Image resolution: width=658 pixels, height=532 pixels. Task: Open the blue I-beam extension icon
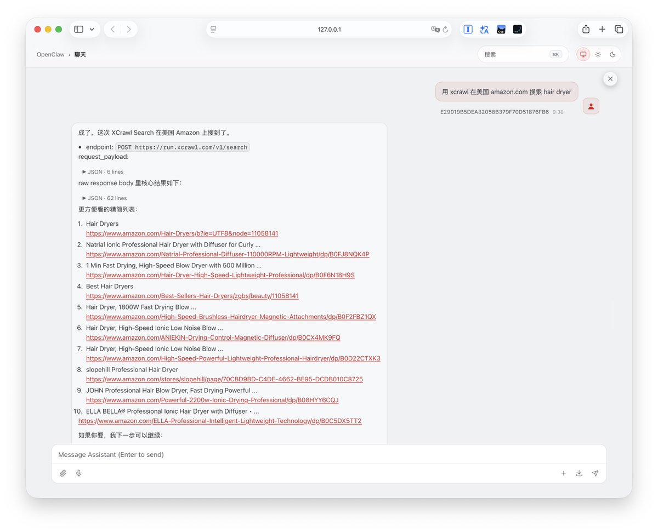(468, 30)
